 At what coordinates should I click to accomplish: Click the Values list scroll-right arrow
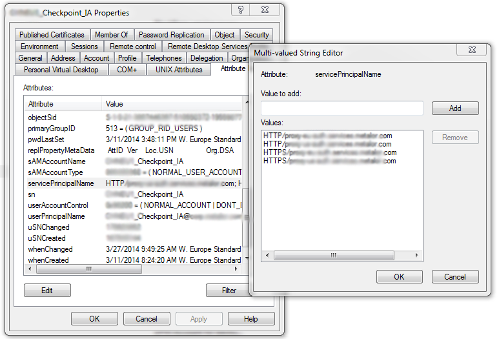[x=416, y=255]
